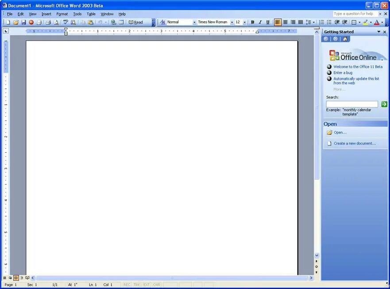
Task: Click Create a new document link
Action: pyautogui.click(x=355, y=143)
